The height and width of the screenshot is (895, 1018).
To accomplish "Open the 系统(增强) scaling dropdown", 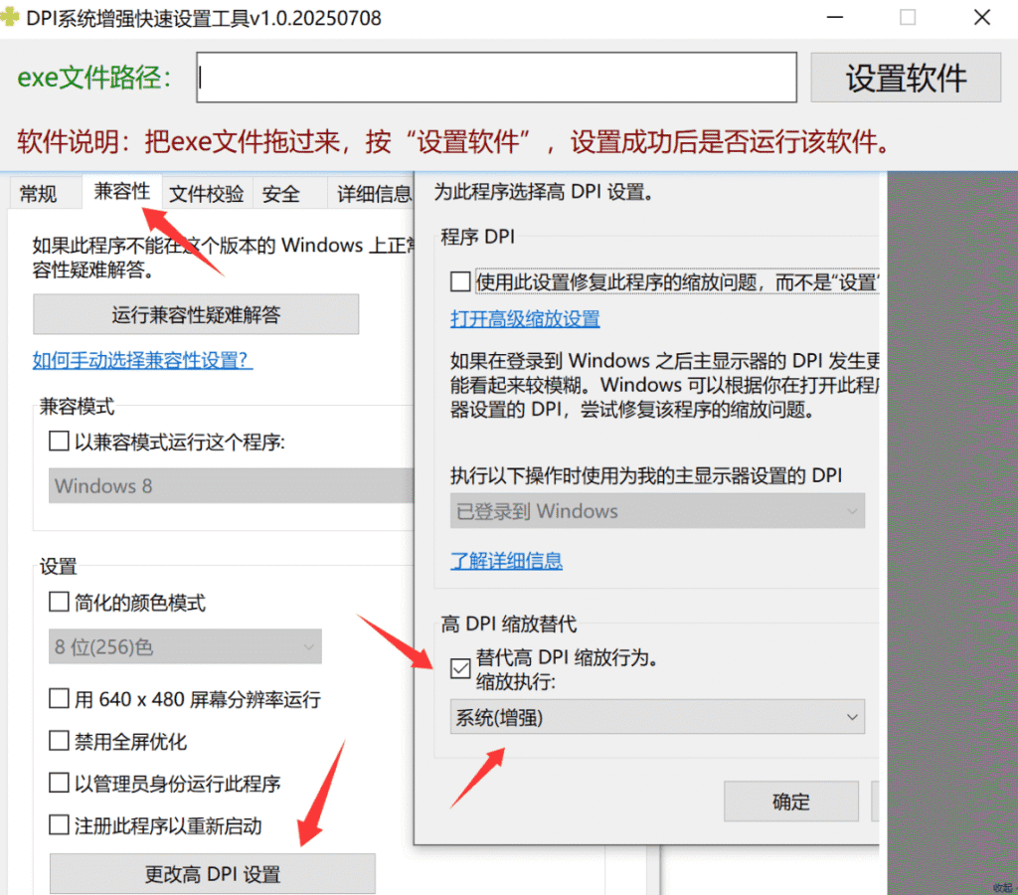I will [656, 716].
